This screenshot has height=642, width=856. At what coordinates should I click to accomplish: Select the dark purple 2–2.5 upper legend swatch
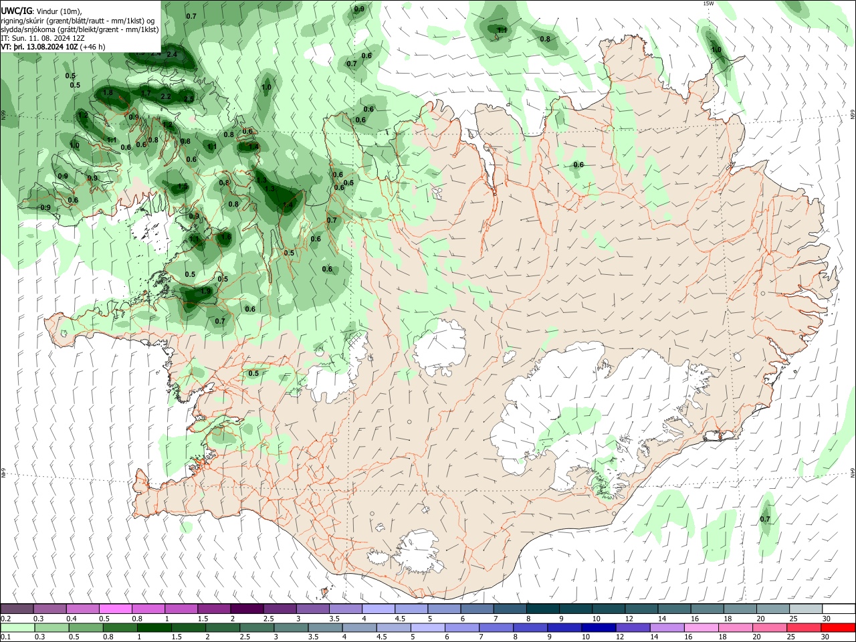(246, 609)
